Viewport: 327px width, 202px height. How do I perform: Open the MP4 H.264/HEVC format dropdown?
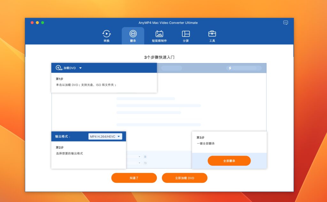coord(105,136)
